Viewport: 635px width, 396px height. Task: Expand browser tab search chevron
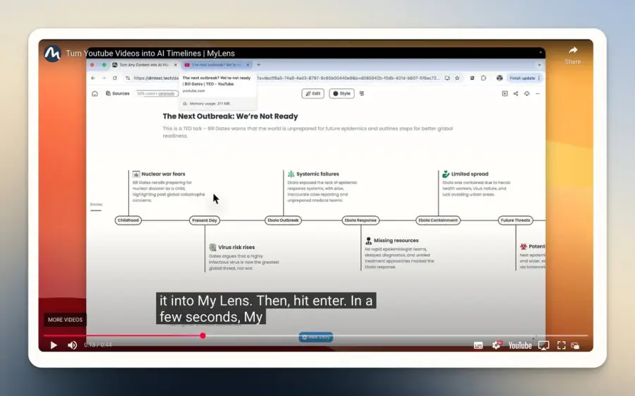tap(539, 65)
